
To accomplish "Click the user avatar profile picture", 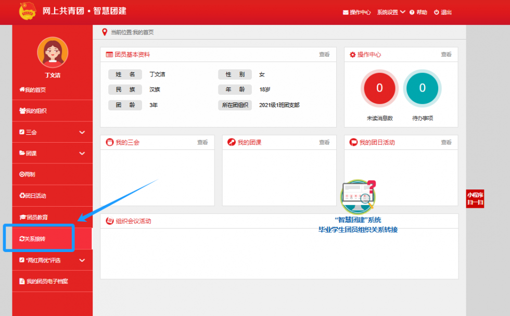I will coord(52,52).
